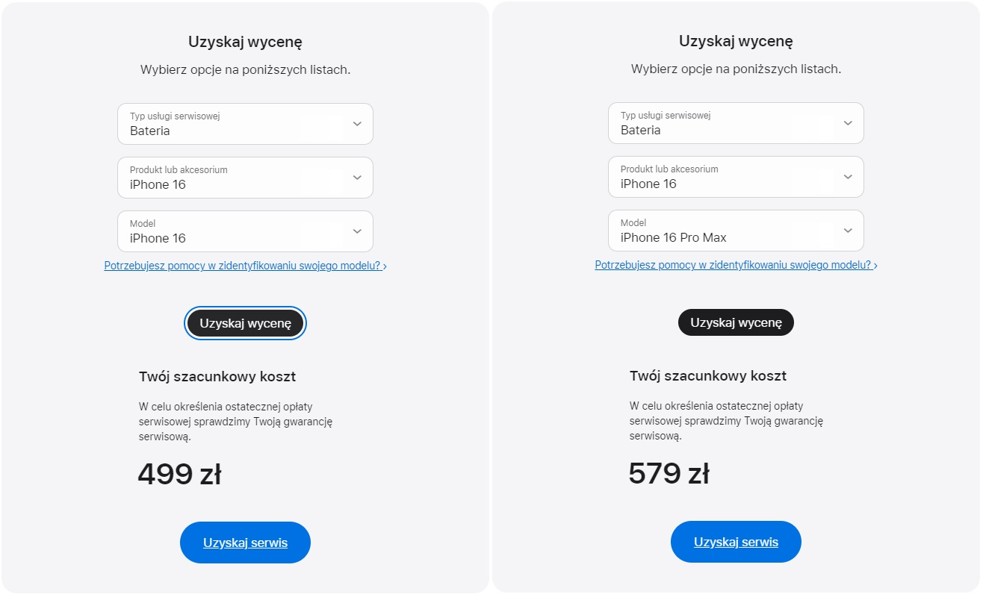This screenshot has height=594, width=983.
Task: Click the Model chevron arrow in the 499 zł card
Action: pyautogui.click(x=357, y=231)
